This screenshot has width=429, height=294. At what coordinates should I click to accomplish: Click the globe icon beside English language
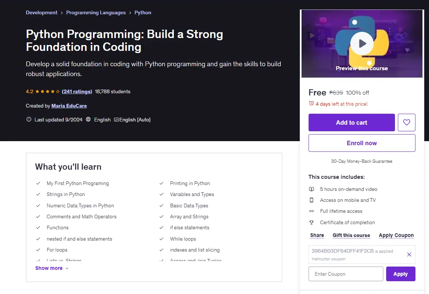88,120
